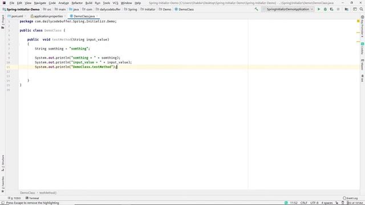Open Search Everywhere magnifier icon
The image size is (365, 205).
[x=361, y=9]
